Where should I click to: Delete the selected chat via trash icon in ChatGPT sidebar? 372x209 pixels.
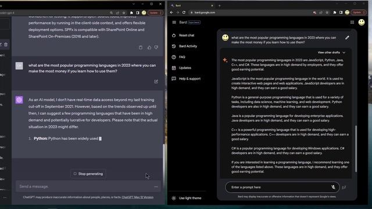(6, 45)
